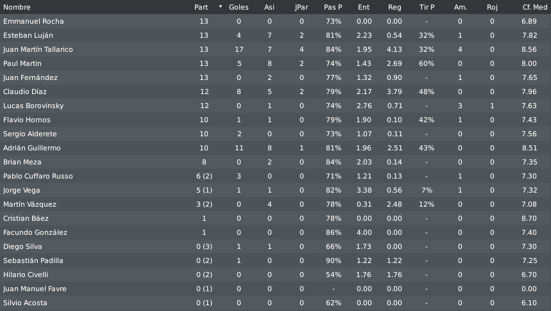Click the sort arrow beside Part header
551x311 pixels.
click(x=220, y=6)
